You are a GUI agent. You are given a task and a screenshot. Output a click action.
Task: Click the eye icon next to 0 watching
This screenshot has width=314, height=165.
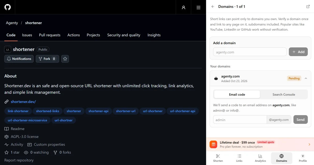(26, 152)
